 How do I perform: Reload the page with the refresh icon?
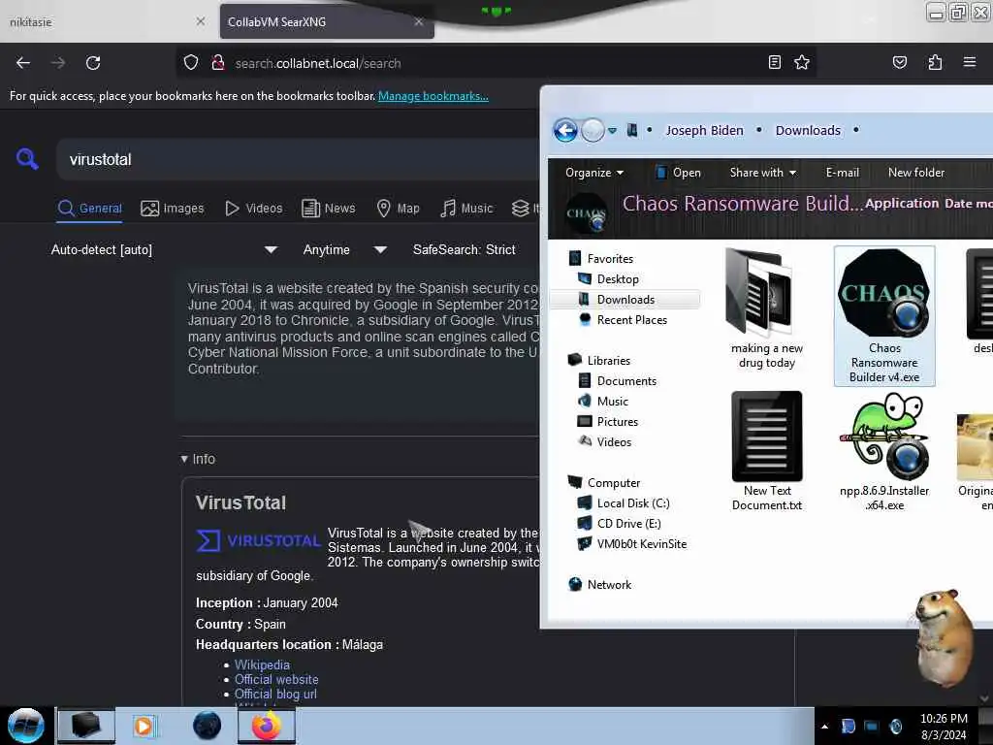pyautogui.click(x=93, y=63)
